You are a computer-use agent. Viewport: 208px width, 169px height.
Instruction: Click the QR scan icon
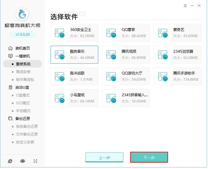coord(35,161)
